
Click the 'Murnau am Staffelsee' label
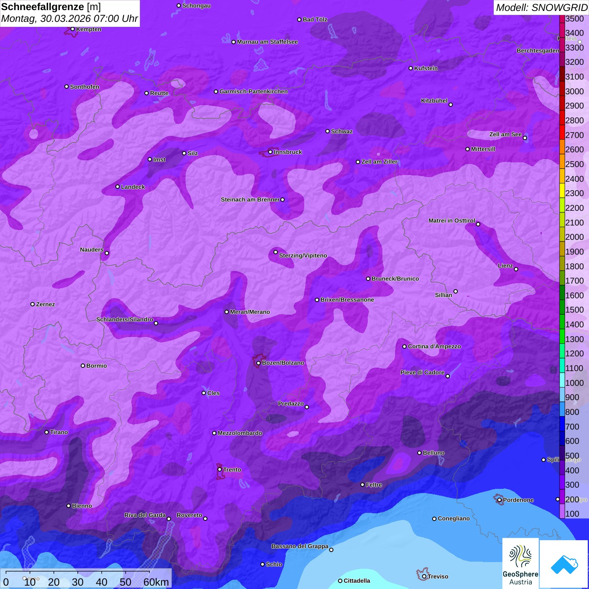pos(267,42)
